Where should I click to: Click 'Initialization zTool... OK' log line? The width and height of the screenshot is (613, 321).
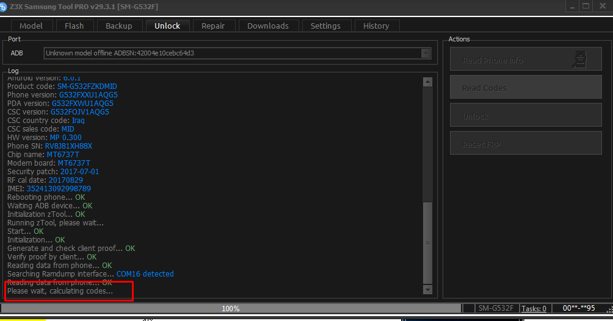click(46, 214)
